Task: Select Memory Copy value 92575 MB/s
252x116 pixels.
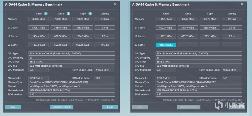Action: coord(210,19)
